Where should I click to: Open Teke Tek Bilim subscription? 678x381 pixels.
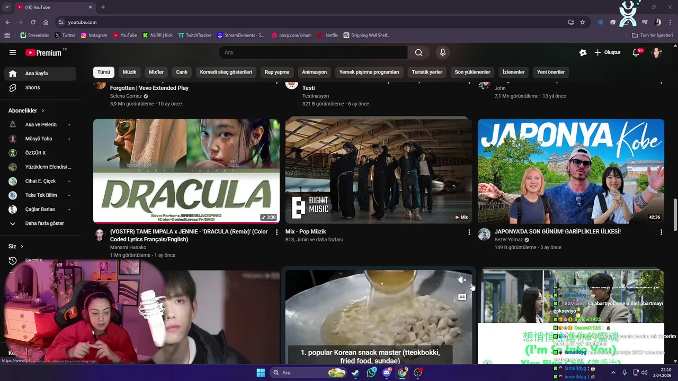tap(40, 195)
